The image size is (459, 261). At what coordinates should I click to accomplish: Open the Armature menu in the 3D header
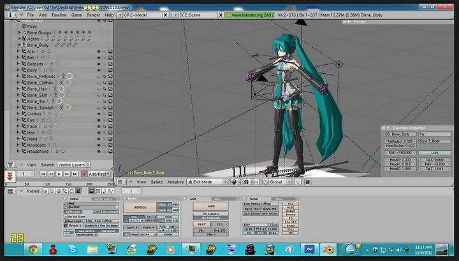click(x=175, y=182)
